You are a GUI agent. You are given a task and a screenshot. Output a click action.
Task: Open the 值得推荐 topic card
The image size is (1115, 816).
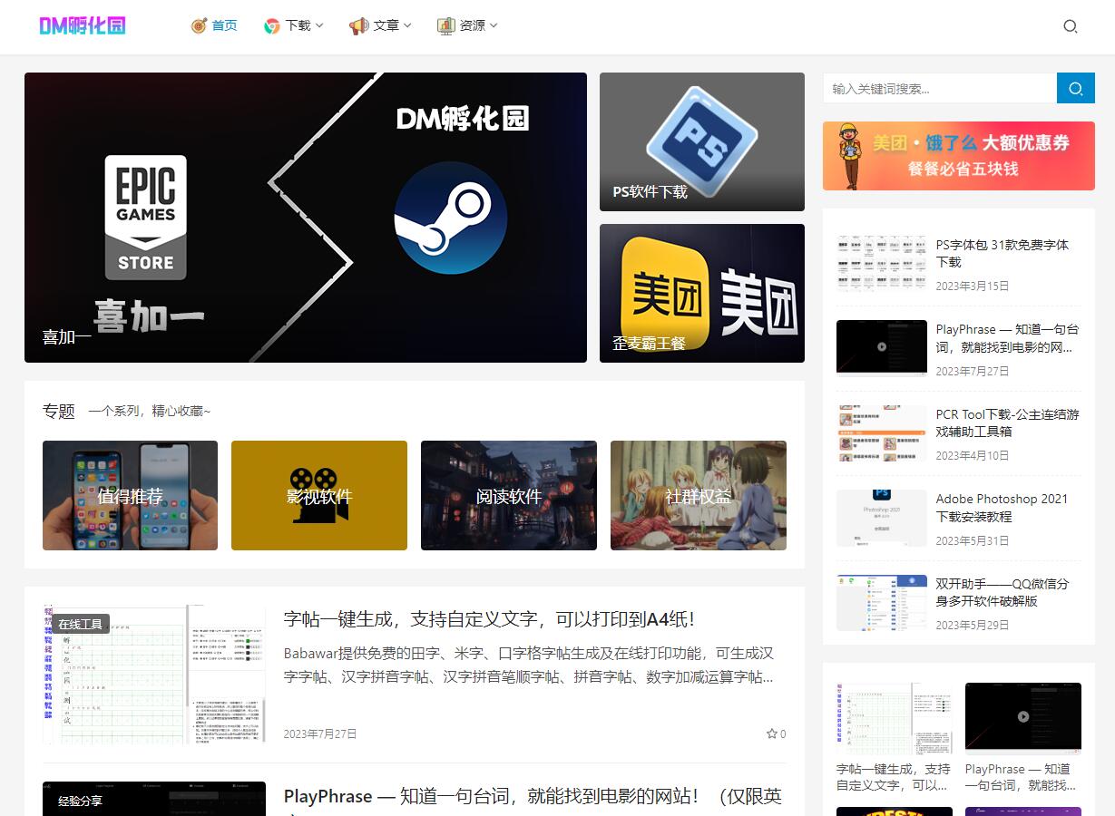pyautogui.click(x=130, y=495)
